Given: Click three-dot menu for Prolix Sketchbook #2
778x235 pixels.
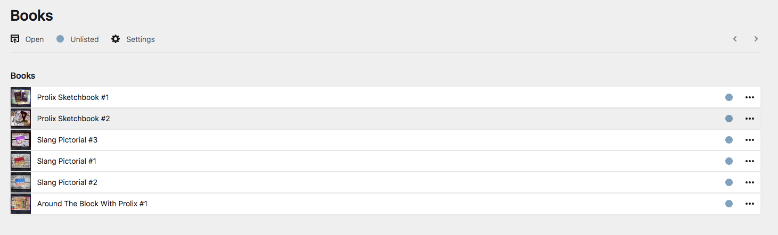Looking at the screenshot, I should tap(750, 119).
